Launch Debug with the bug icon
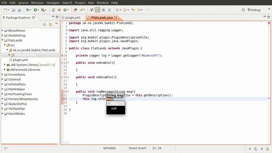This screenshot has width=272, height=153. click(x=27, y=10)
